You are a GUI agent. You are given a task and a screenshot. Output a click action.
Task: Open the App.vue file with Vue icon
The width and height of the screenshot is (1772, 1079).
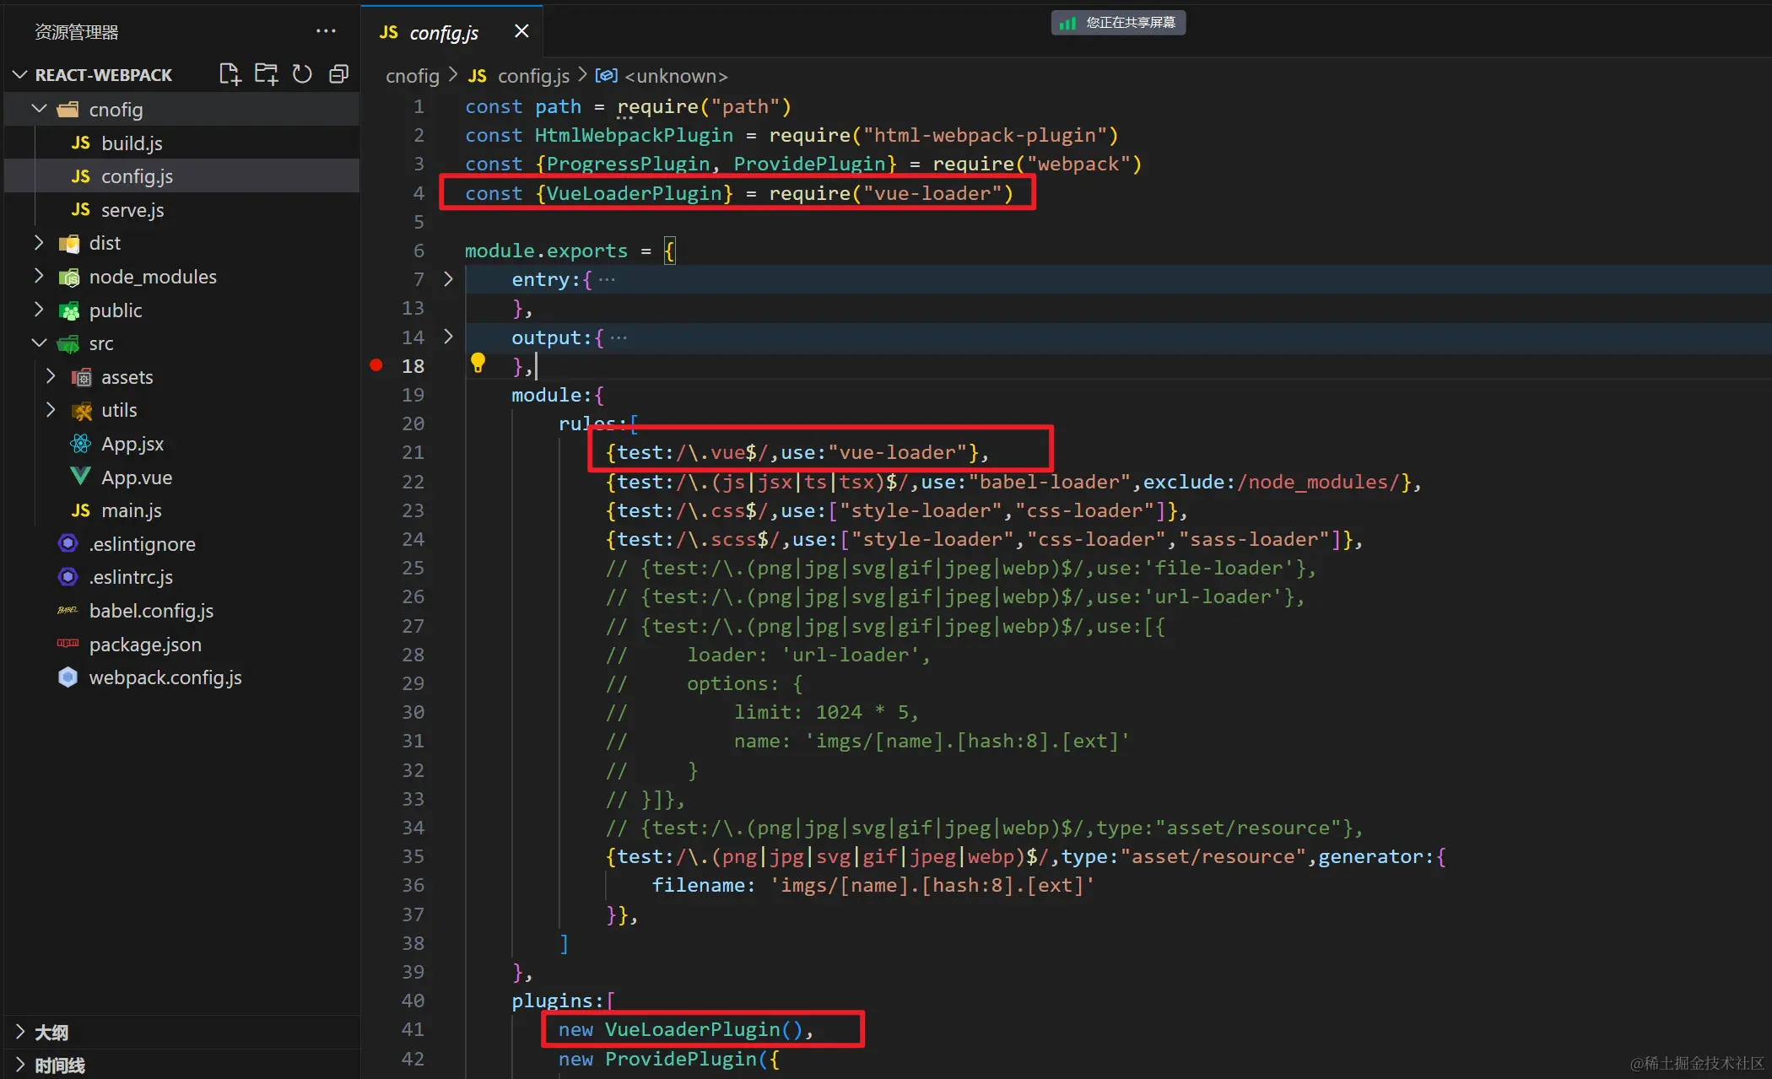pos(137,477)
